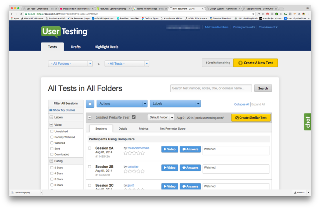
Task: Open the Metrics tab
Action: (144, 128)
